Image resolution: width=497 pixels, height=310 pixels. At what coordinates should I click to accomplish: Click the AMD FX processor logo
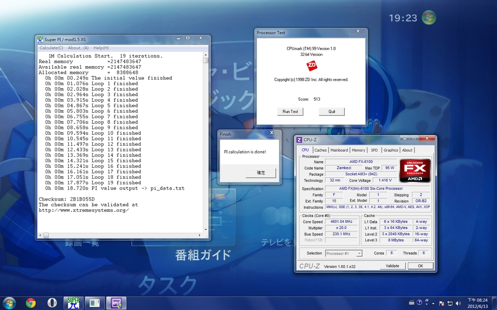(415, 171)
